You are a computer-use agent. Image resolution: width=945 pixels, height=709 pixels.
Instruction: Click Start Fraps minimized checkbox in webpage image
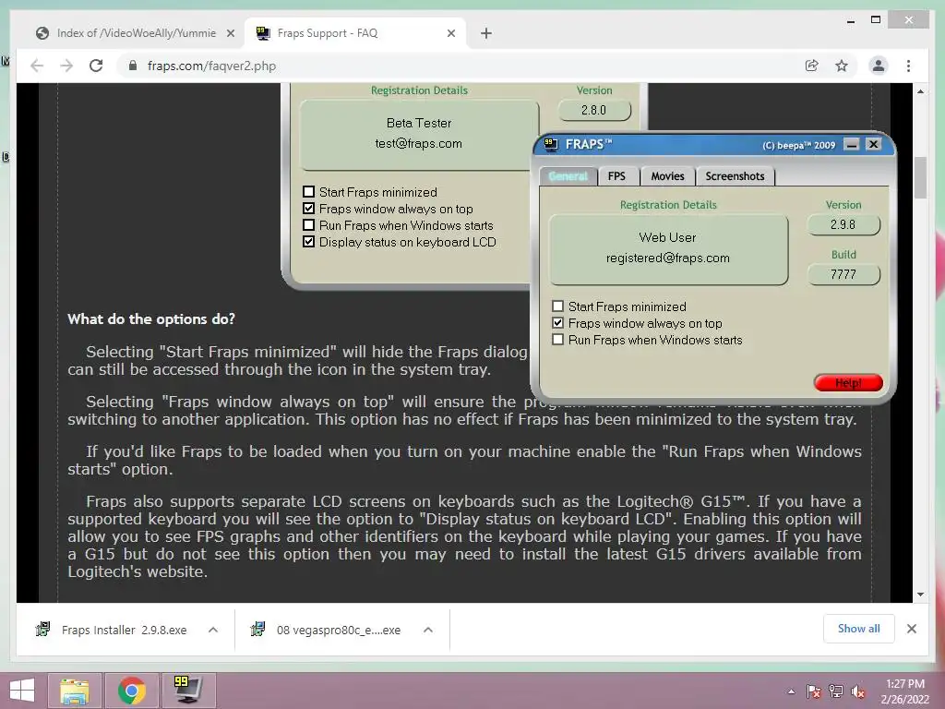click(x=308, y=192)
